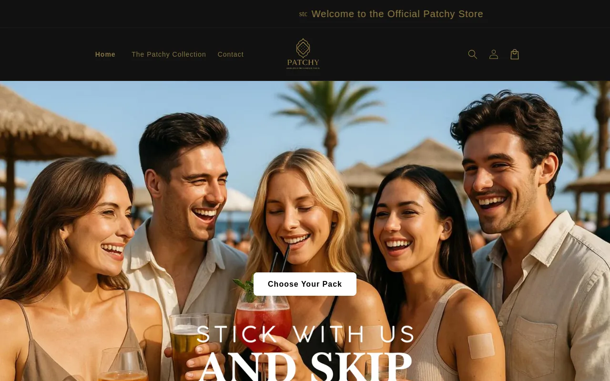The image size is (610, 381).
Task: Click the beige patch on the woman's arm
Action: coord(481,346)
